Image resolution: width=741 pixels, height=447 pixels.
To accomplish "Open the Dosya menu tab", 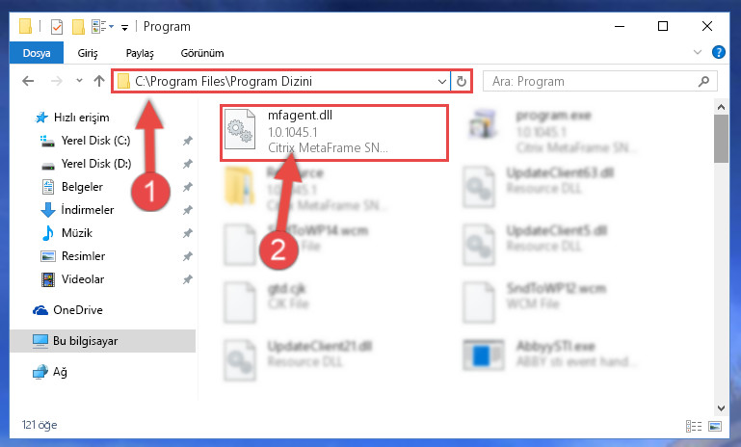I will click(x=37, y=53).
